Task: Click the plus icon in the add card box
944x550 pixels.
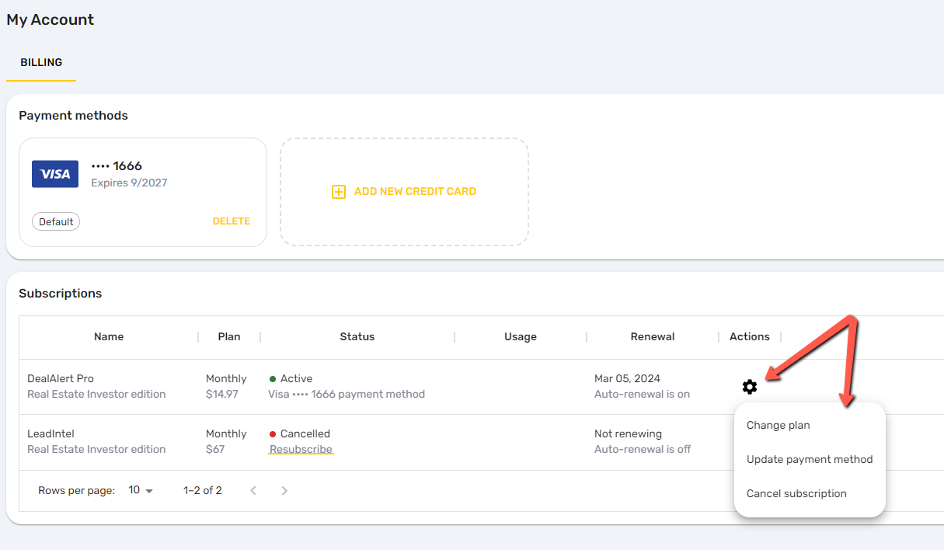Action: [x=339, y=191]
